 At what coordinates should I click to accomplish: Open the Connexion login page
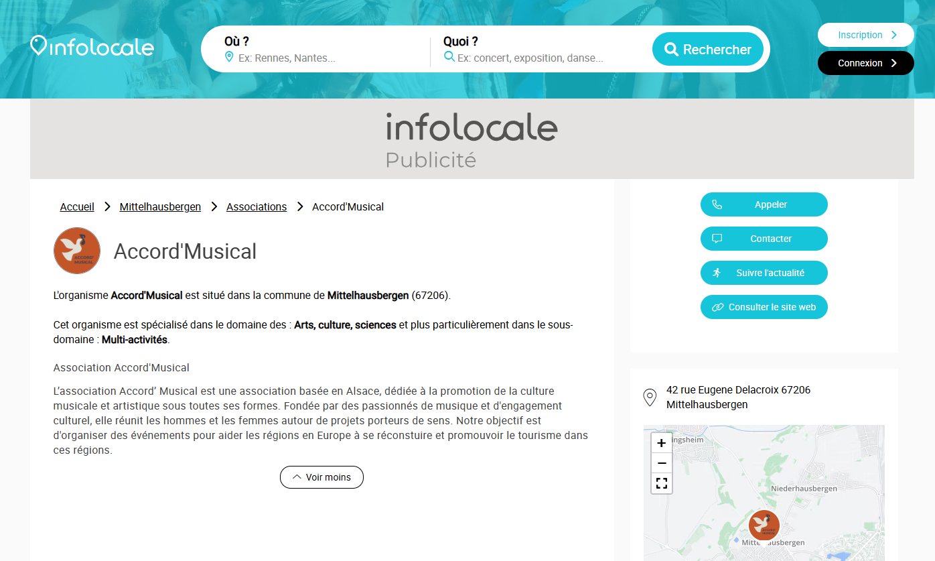click(866, 63)
